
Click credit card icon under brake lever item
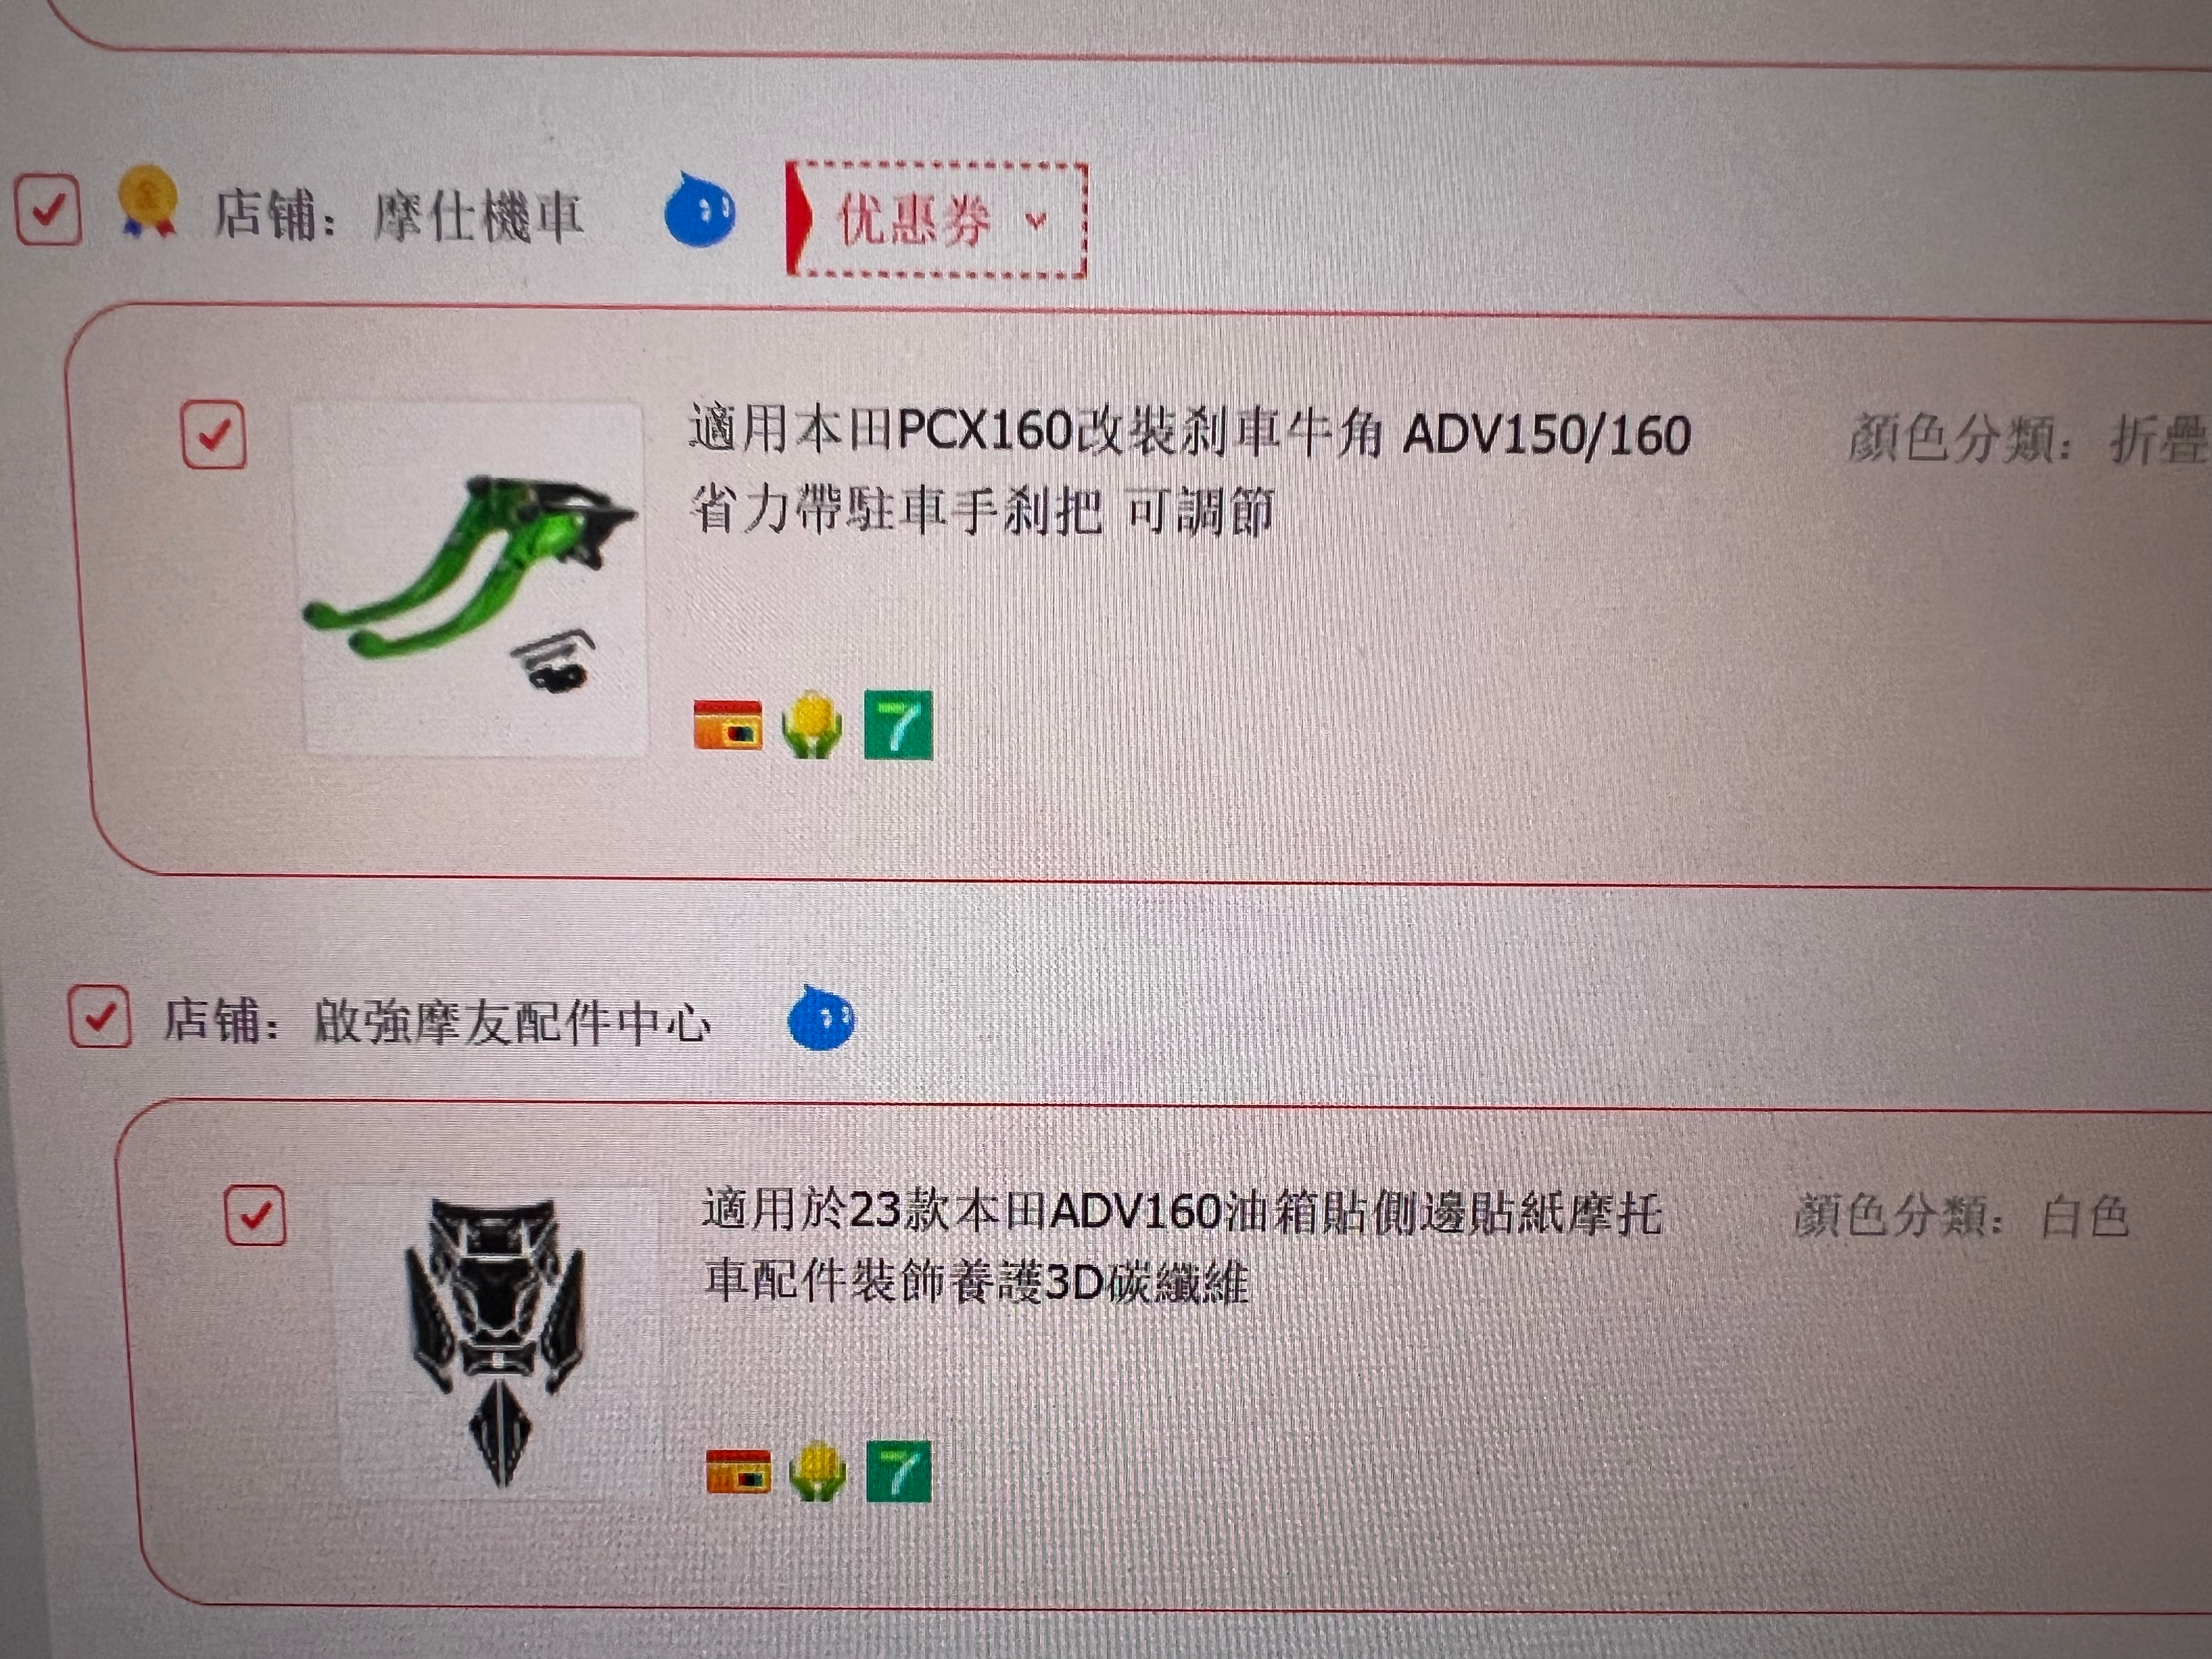point(727,725)
